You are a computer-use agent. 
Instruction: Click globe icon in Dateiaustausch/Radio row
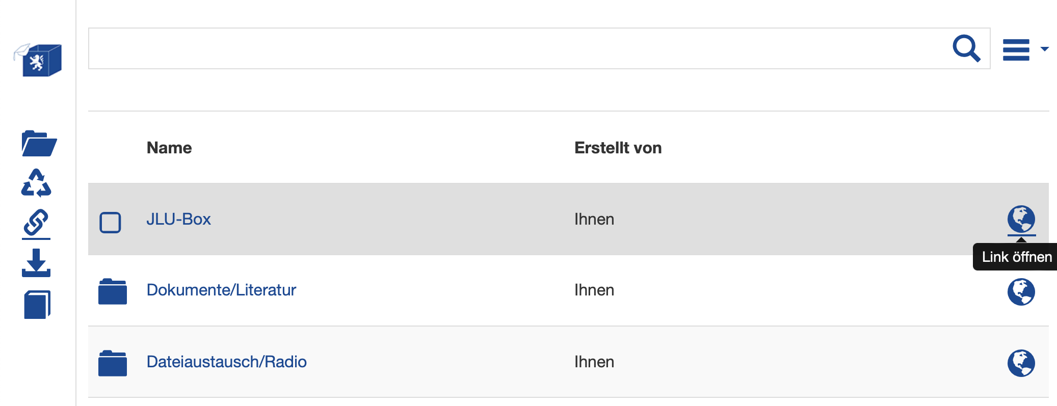click(x=1021, y=363)
